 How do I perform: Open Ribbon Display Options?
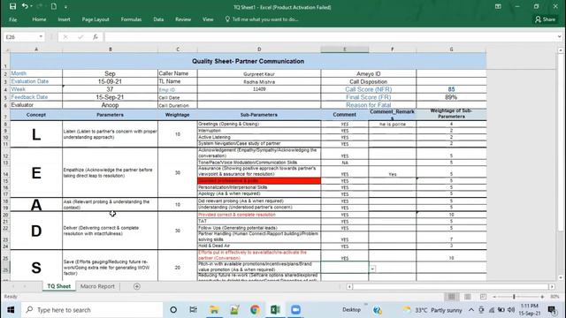[498, 6]
